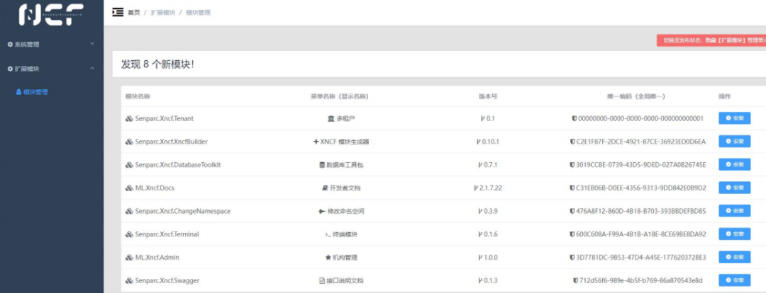Viewport: 766px width, 293px height.
Task: Click the shield icon beside the C2E1F87F GUID
Action: coord(572,142)
